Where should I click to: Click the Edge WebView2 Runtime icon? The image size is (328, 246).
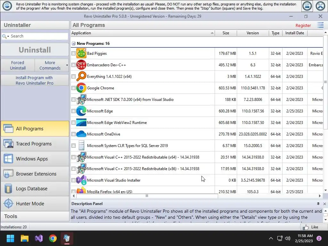(81, 122)
